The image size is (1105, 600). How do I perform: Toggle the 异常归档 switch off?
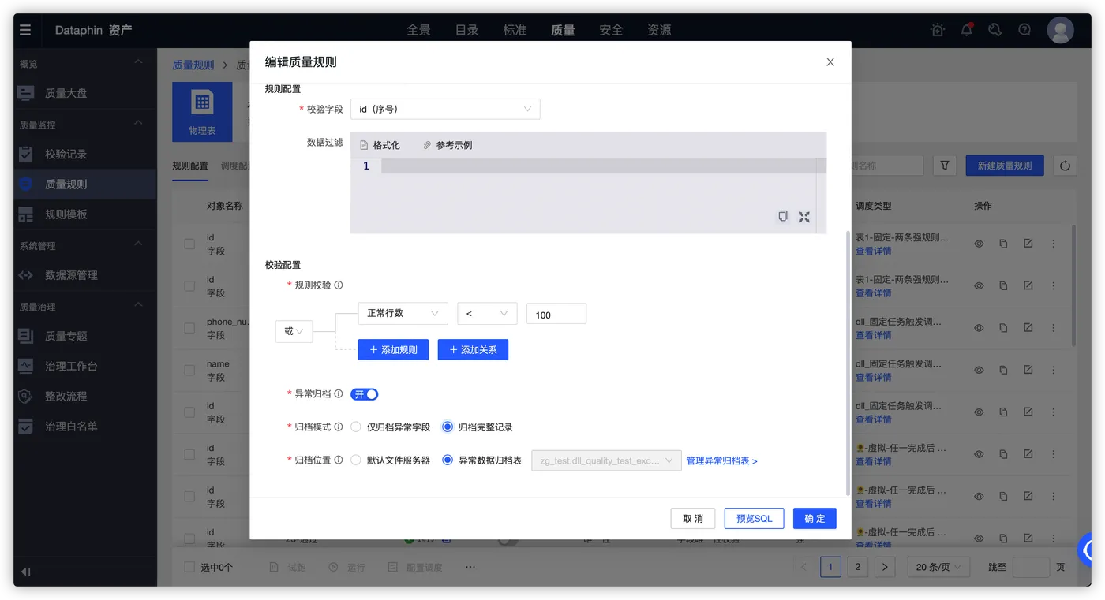tap(365, 394)
